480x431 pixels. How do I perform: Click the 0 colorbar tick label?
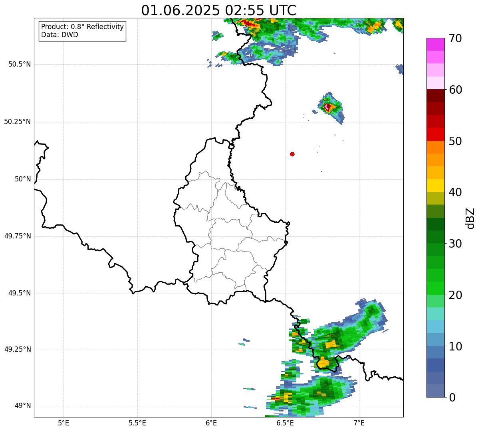tap(452, 398)
